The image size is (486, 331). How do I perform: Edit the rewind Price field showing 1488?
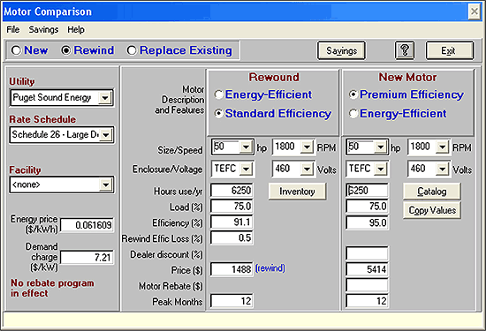click(232, 269)
